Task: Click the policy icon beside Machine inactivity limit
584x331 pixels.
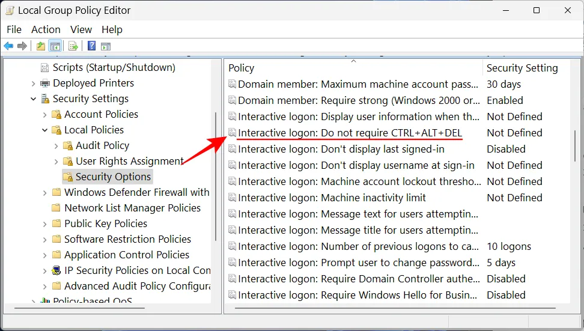Action: click(232, 197)
